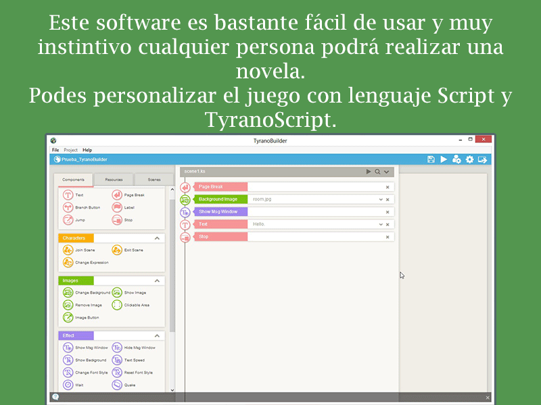Image resolution: width=541 pixels, height=405 pixels.
Task: Click the Prueba_TyranoBuilder project title
Action: coord(84,159)
